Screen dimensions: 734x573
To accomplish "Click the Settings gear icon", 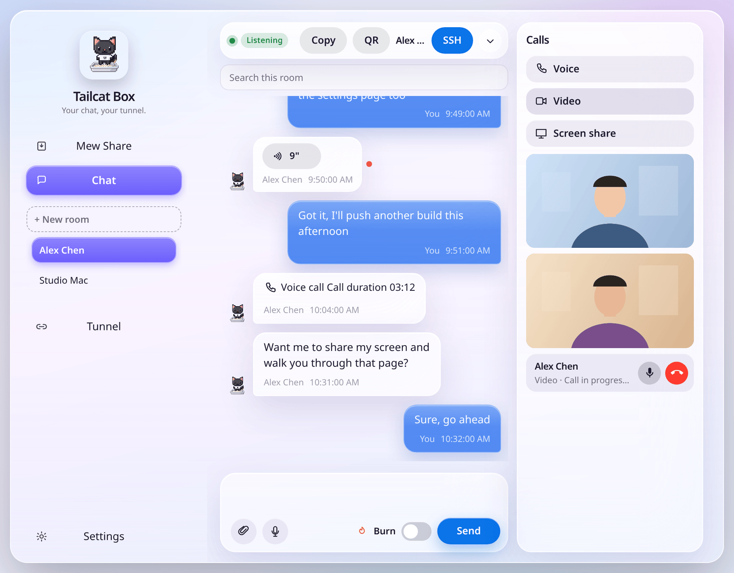I will [x=42, y=536].
